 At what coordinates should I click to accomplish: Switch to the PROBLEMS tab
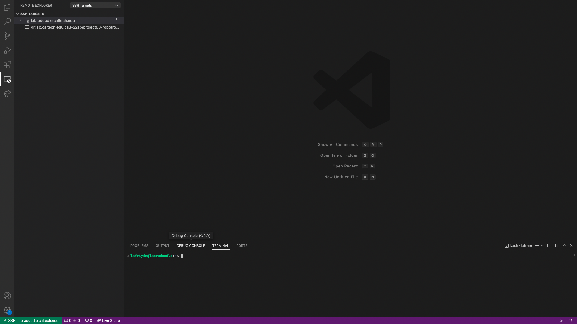coord(139,246)
